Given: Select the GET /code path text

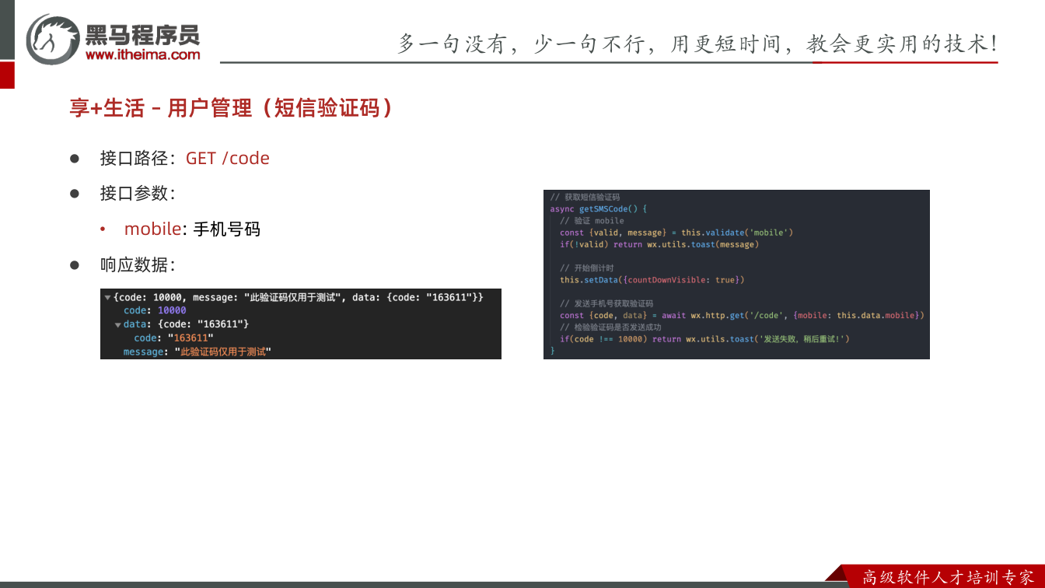Looking at the screenshot, I should click(228, 158).
